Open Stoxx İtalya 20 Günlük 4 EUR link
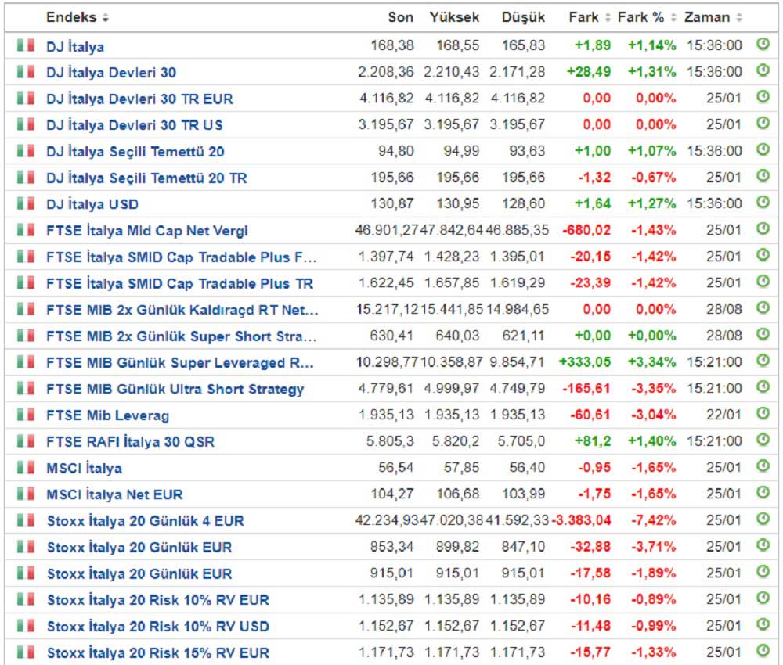 (x=146, y=521)
